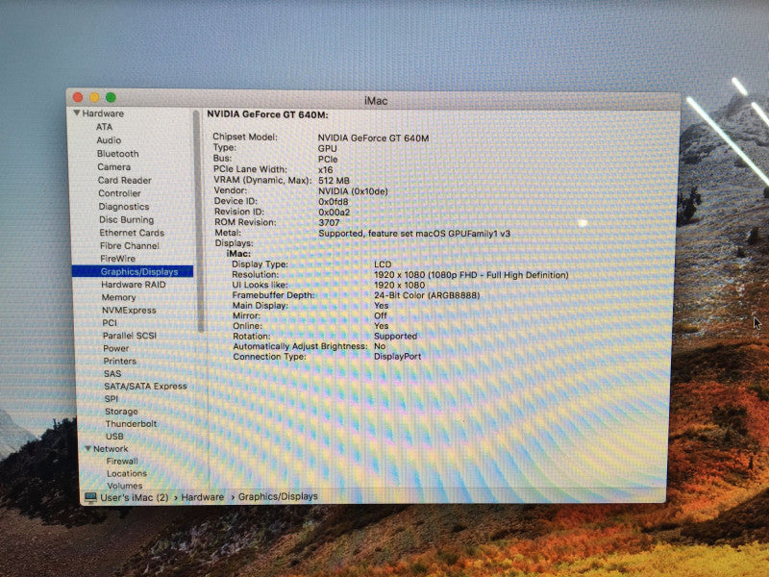Viewport: 769px width, 577px height.
Task: Select Printers in the sidebar
Action: [x=119, y=362]
